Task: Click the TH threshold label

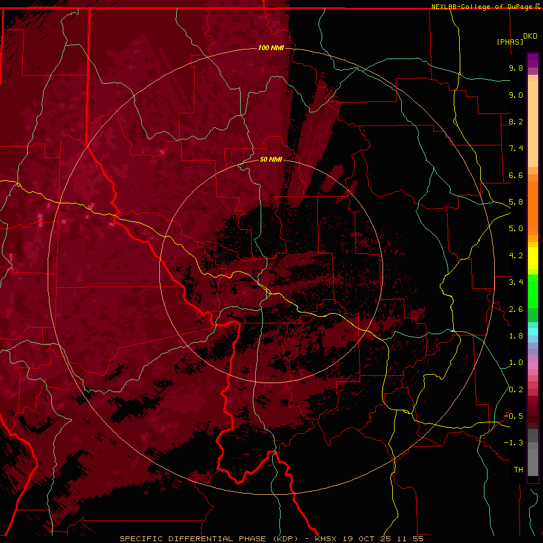Action: point(518,470)
